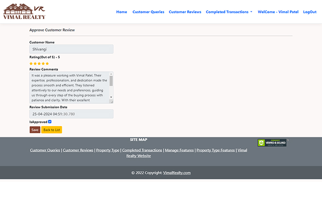Click the Vimal Realty logo
Image resolution: width=322 pixels, height=212 pixels.
point(24,11)
